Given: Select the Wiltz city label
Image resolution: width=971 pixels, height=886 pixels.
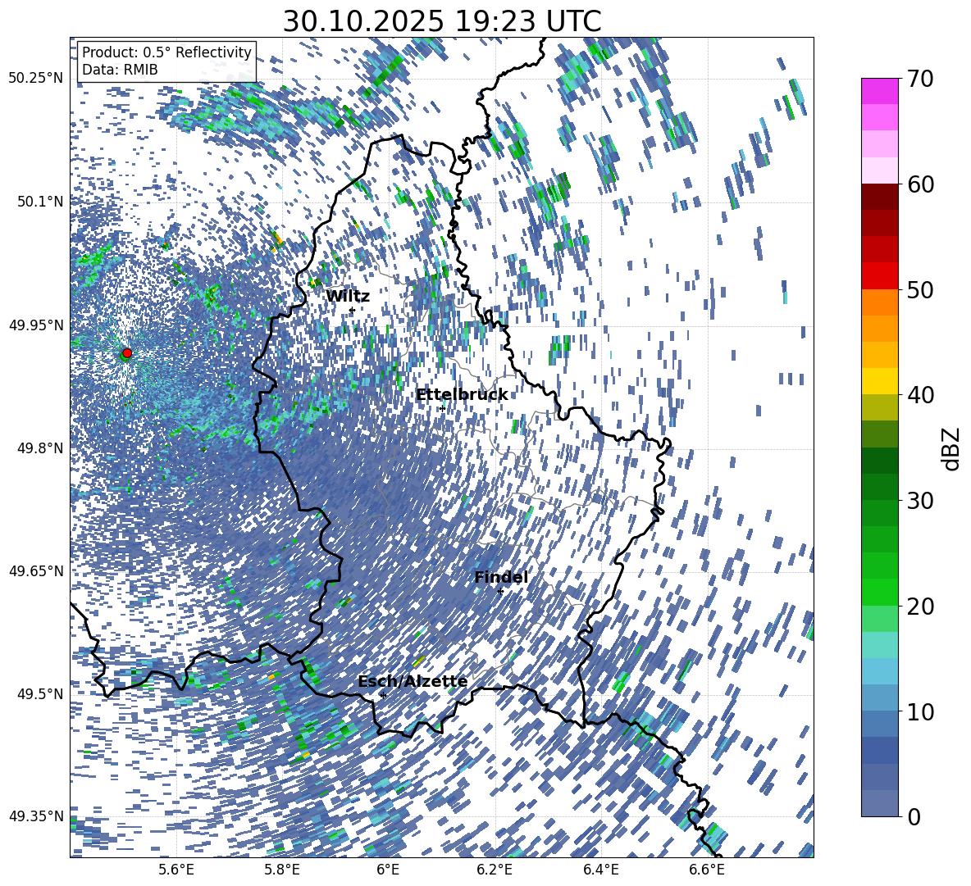Looking at the screenshot, I should tap(348, 296).
